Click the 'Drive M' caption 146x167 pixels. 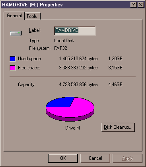72,128
